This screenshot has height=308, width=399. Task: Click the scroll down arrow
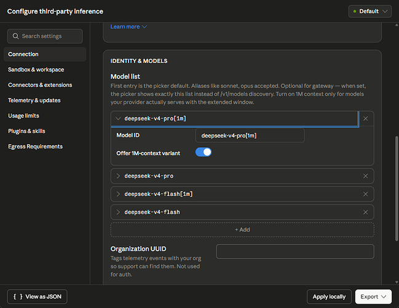(397, 282)
